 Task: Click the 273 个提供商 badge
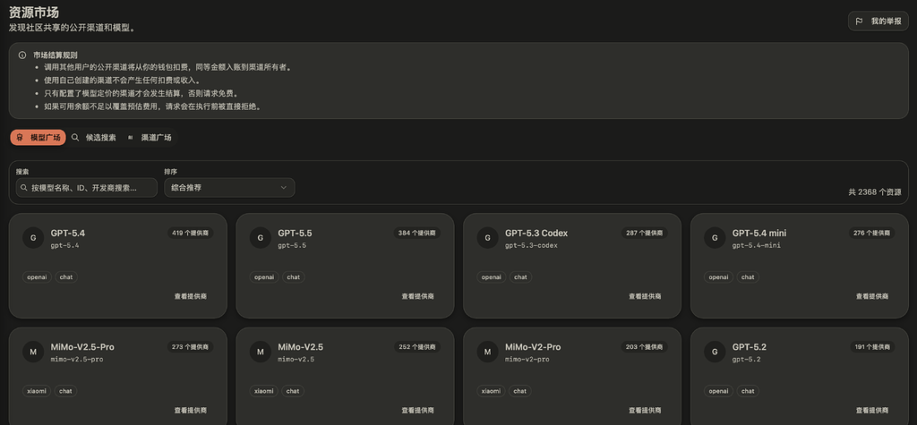pyautogui.click(x=190, y=346)
